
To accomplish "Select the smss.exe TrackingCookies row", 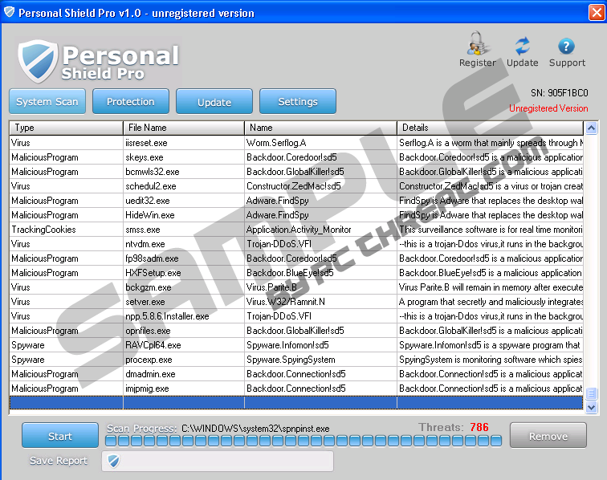I will coord(296,230).
